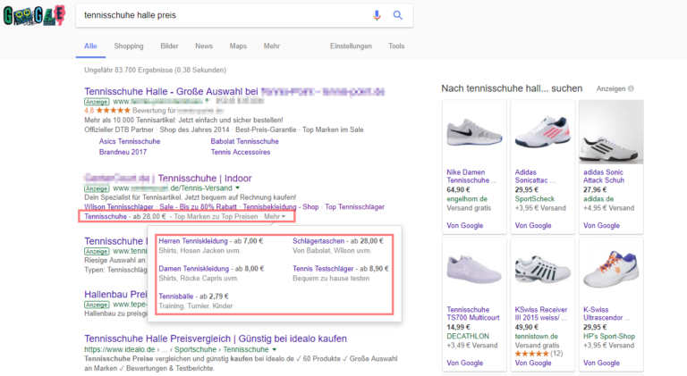Switch to the Shopping tab

pos(129,46)
